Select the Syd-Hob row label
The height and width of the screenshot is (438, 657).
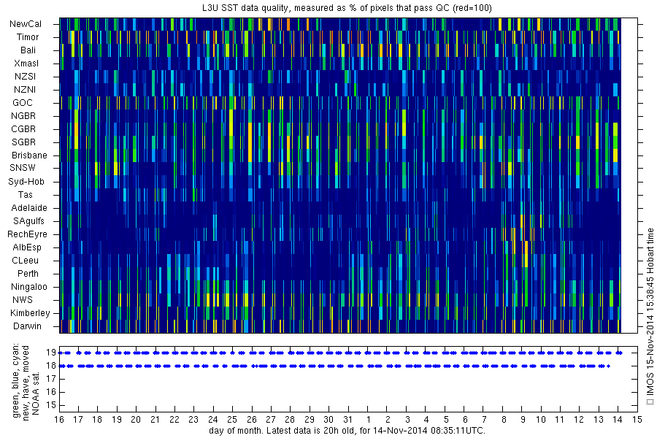point(26,182)
